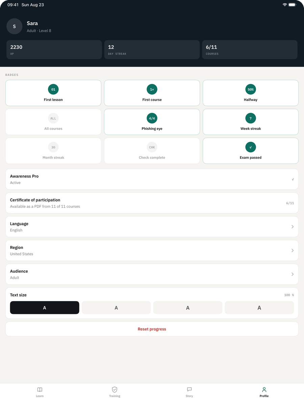Switch to the Training tab
This screenshot has width=304, height=406.
pos(115,392)
